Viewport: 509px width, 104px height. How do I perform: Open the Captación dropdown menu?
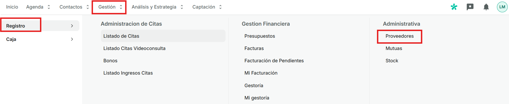point(207,7)
